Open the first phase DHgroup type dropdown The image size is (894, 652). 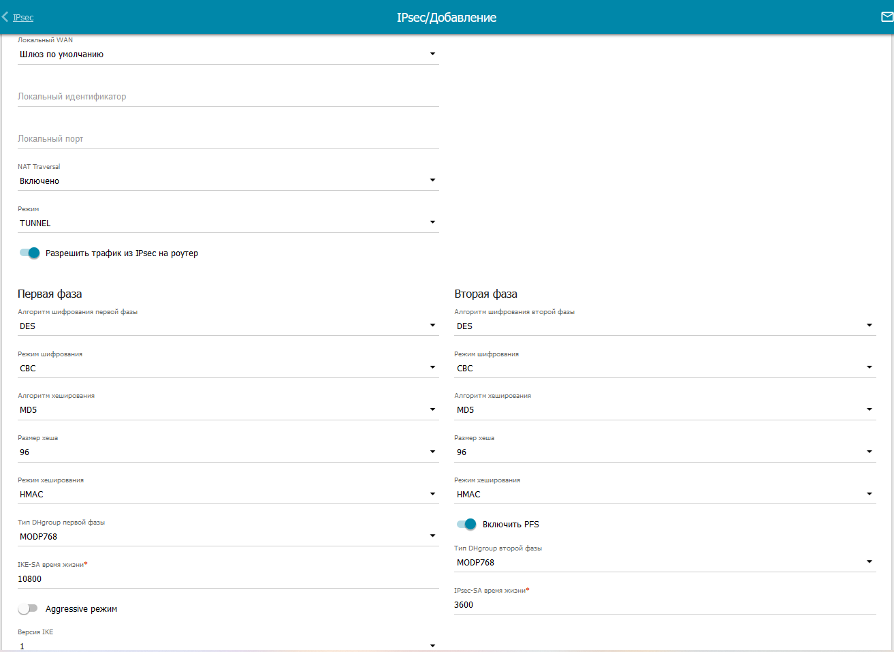(227, 537)
